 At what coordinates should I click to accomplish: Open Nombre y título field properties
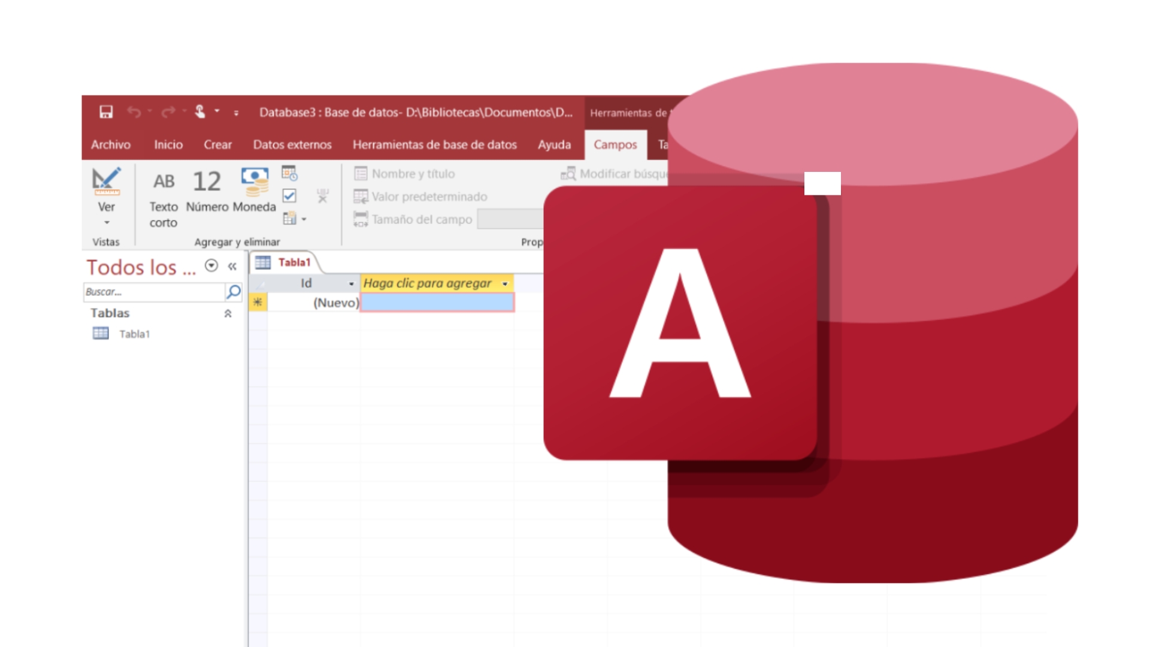(412, 174)
